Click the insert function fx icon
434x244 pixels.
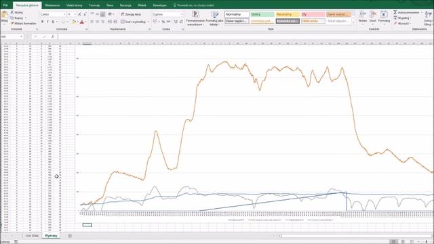(x=53, y=37)
